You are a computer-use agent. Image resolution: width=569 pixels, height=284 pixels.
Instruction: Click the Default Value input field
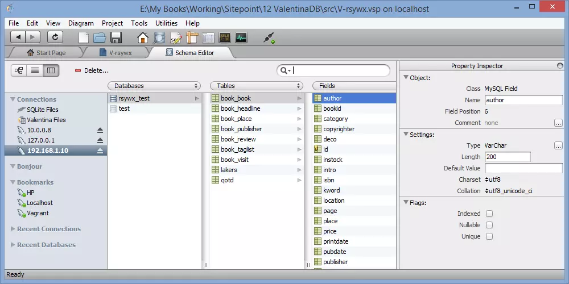pos(523,168)
